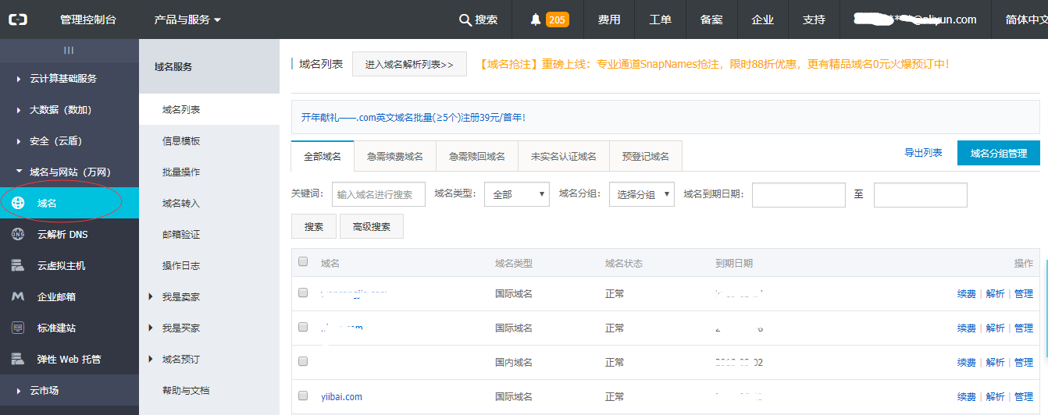Tick the checkbox for the 国内域名 row
This screenshot has height=415, width=1048.
[x=303, y=361]
